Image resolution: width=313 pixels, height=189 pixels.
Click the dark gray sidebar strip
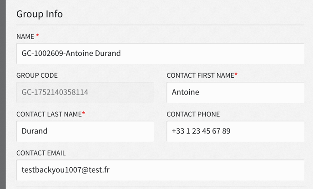pyautogui.click(x=3, y=94)
